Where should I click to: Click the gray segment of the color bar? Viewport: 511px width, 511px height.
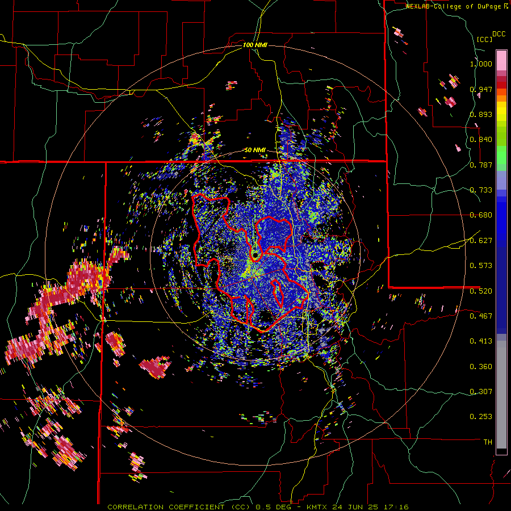501,395
